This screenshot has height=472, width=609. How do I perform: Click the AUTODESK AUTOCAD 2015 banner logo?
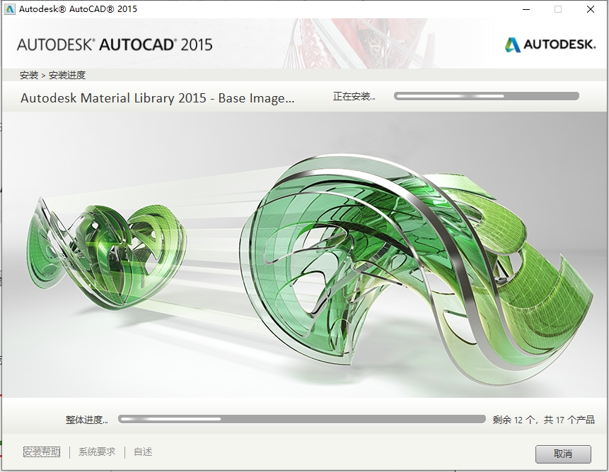click(x=115, y=44)
